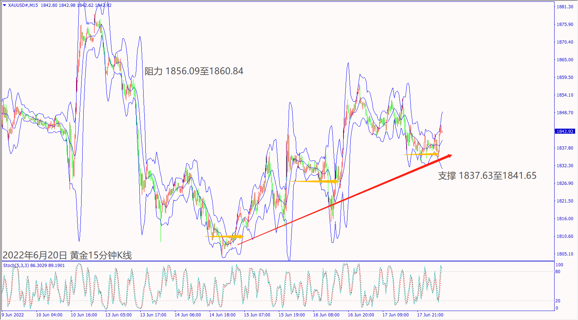Select the XAUUSD#,M15 symbol title
This screenshot has width=578, height=320.
(23, 5)
